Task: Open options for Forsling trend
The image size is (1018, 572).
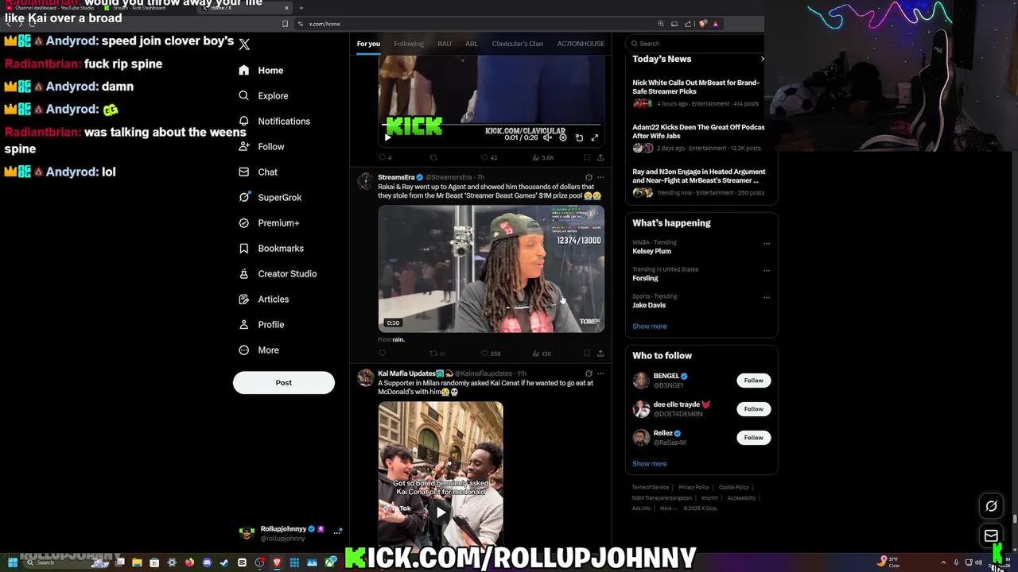Action: coord(767,271)
